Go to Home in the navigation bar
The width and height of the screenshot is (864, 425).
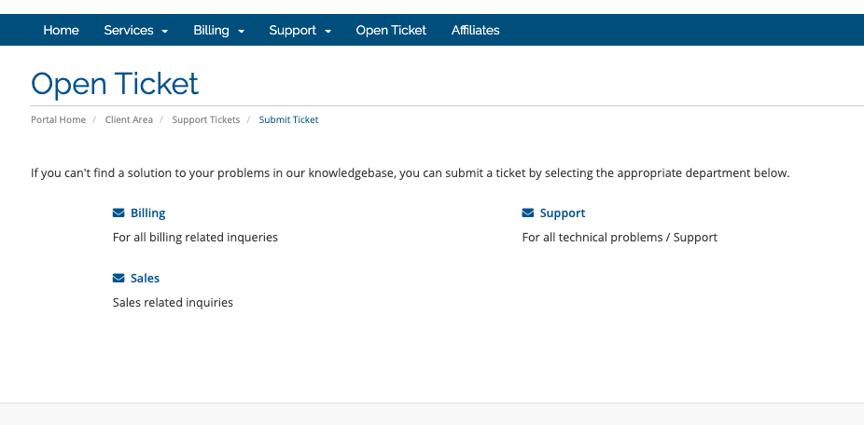coord(62,30)
